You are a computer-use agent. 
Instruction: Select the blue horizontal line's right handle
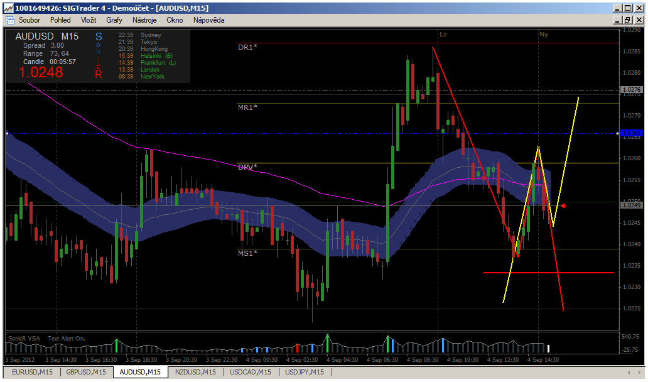click(617, 133)
